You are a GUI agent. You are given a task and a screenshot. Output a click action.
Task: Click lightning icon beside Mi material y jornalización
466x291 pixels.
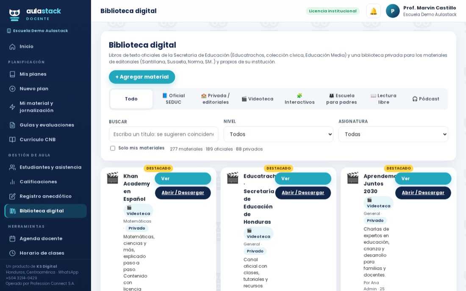point(12,107)
